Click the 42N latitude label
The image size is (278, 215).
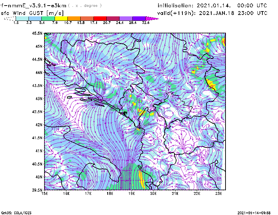[x=39, y=125]
